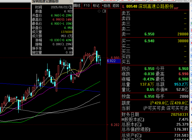This screenshot has height=140, width=192.
Task: Click the 总量 value 137.6万
Action: point(147,84)
